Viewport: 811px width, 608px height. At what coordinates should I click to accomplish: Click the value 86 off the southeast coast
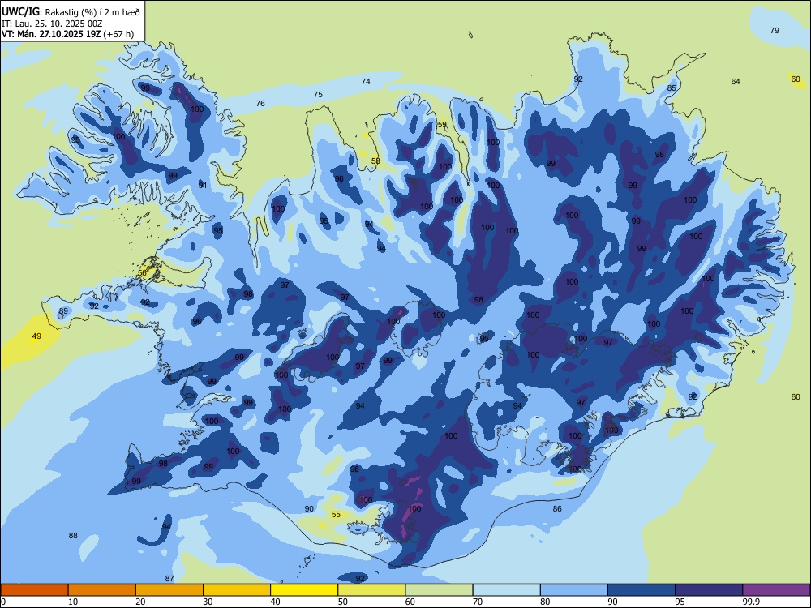point(557,509)
